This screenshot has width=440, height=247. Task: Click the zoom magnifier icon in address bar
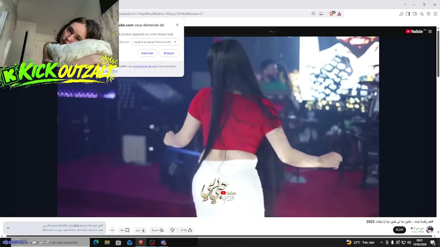(313, 14)
